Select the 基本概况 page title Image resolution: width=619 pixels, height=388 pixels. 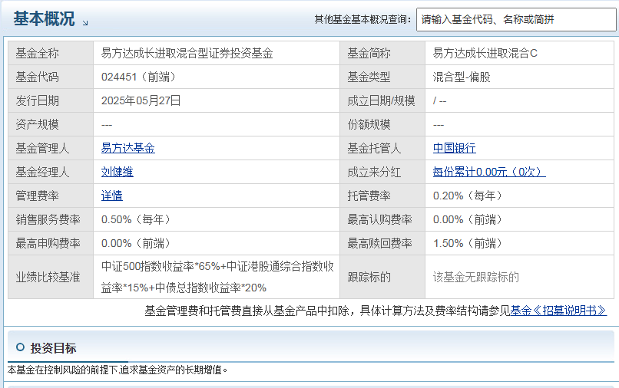pos(44,18)
